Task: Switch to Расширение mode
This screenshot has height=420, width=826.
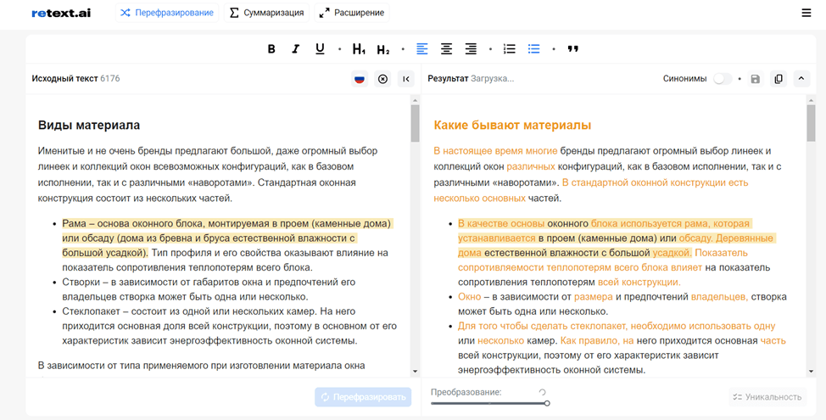Action: (352, 13)
